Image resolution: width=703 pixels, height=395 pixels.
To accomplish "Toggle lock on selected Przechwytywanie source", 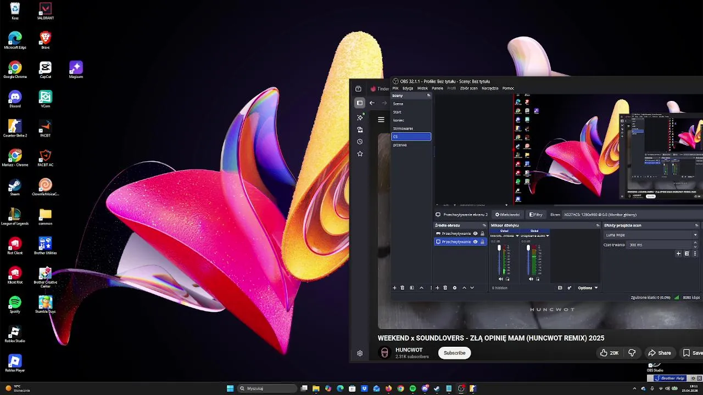I will (482, 242).
